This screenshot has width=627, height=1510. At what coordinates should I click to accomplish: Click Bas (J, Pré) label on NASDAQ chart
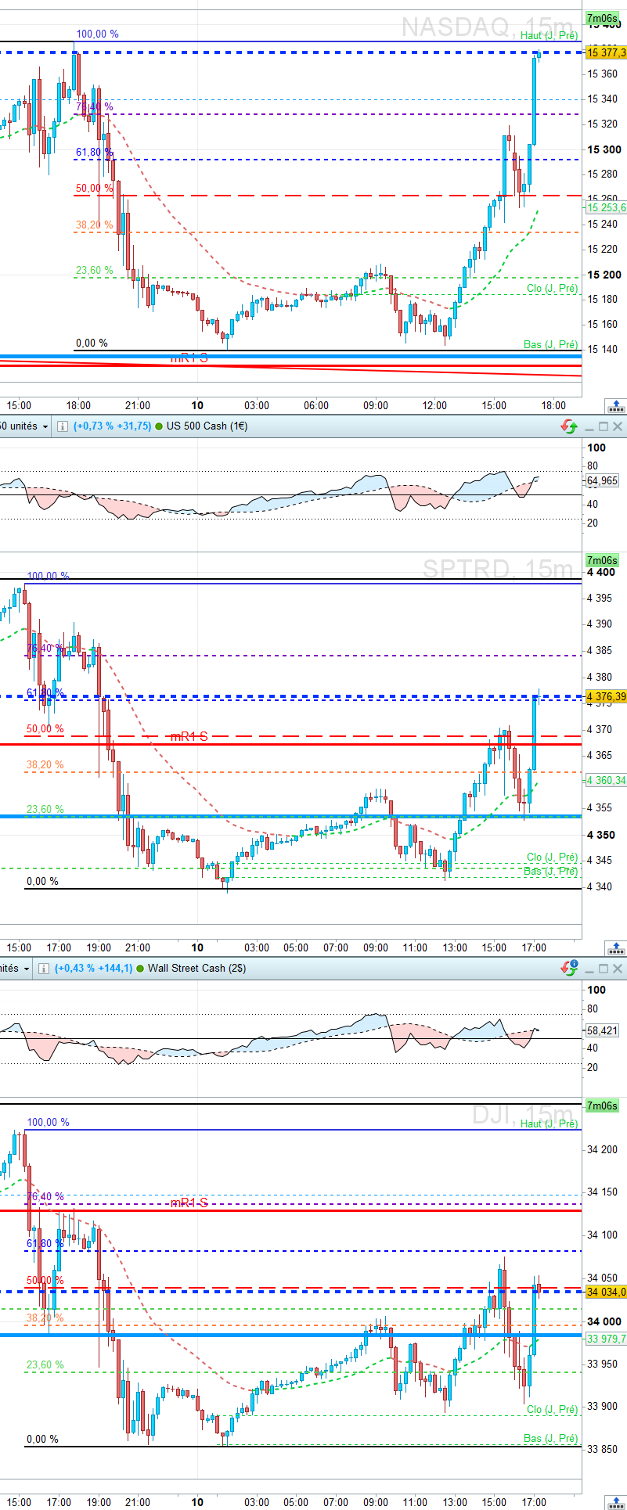click(x=551, y=344)
